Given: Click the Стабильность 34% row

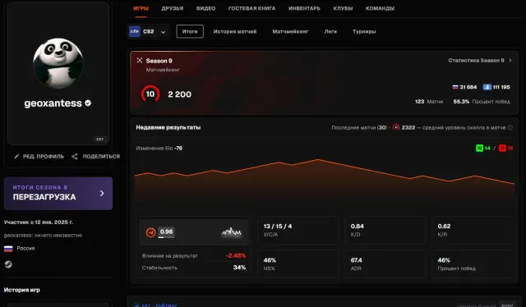Looking at the screenshot, I should (194, 268).
